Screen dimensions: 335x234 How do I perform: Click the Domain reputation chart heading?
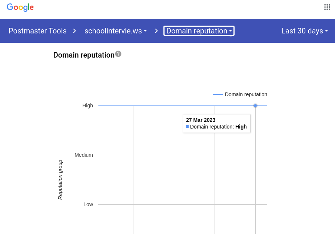[x=84, y=55]
